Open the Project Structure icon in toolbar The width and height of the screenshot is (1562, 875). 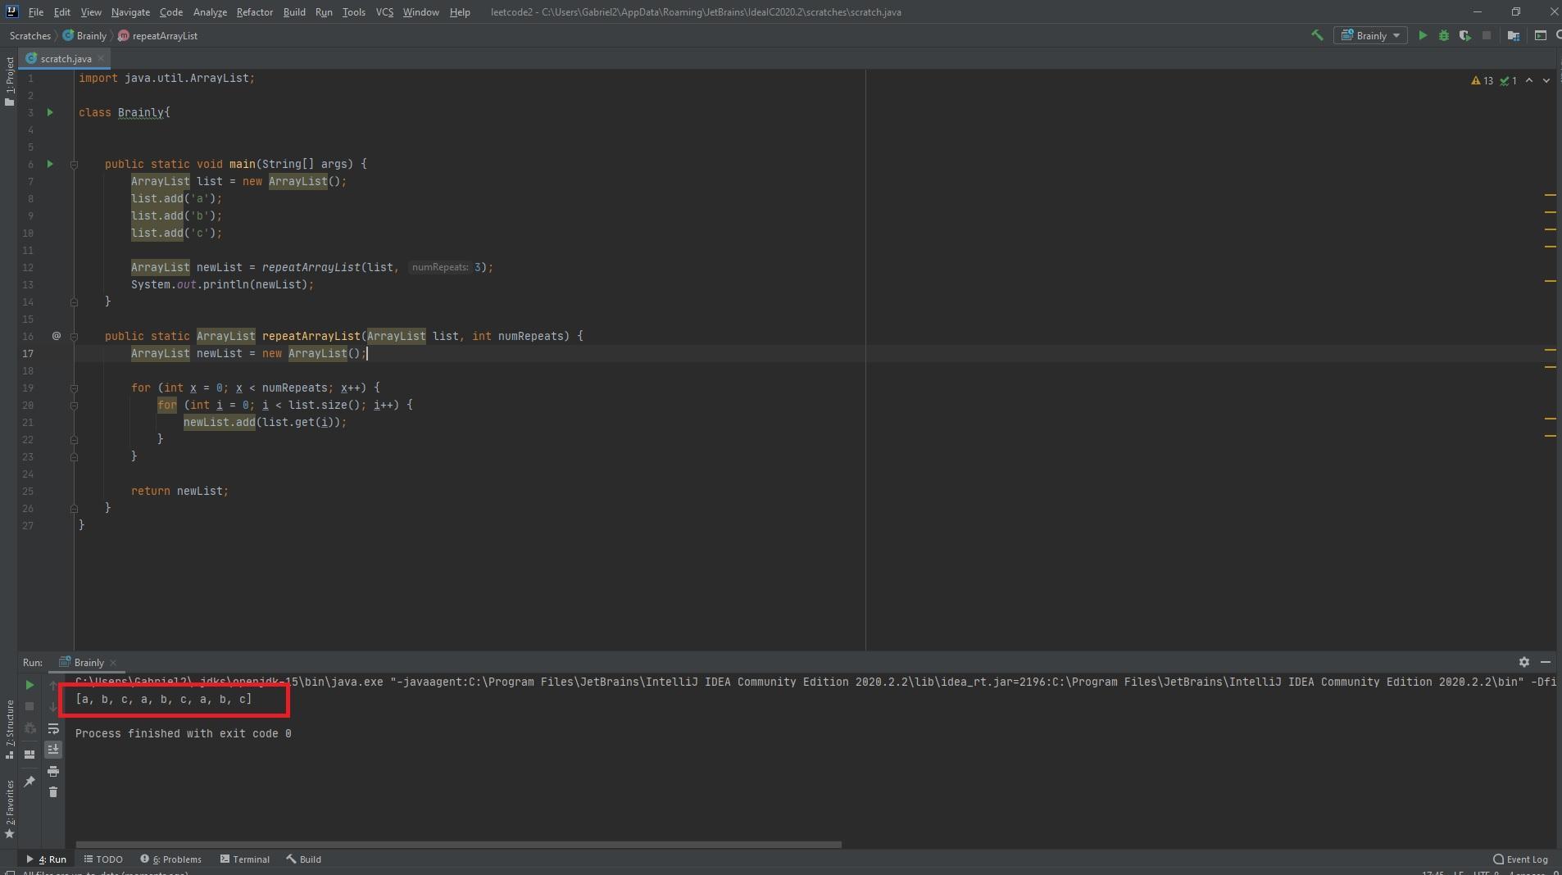[x=1514, y=35]
